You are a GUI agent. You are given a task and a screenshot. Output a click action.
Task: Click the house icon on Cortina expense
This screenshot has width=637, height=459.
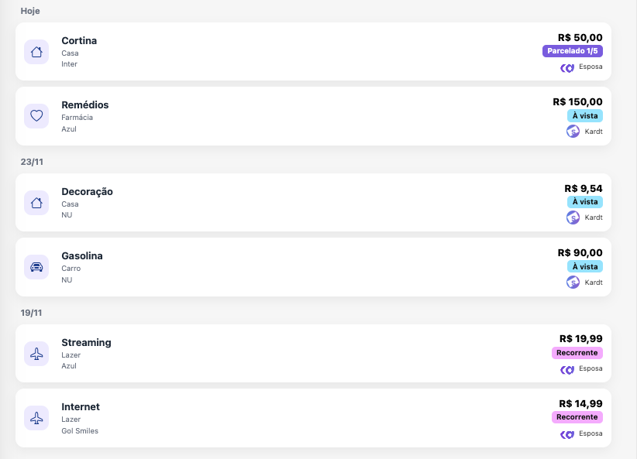36,52
